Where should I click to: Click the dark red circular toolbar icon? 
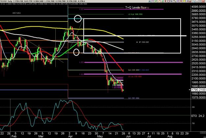click(x=191, y=1)
